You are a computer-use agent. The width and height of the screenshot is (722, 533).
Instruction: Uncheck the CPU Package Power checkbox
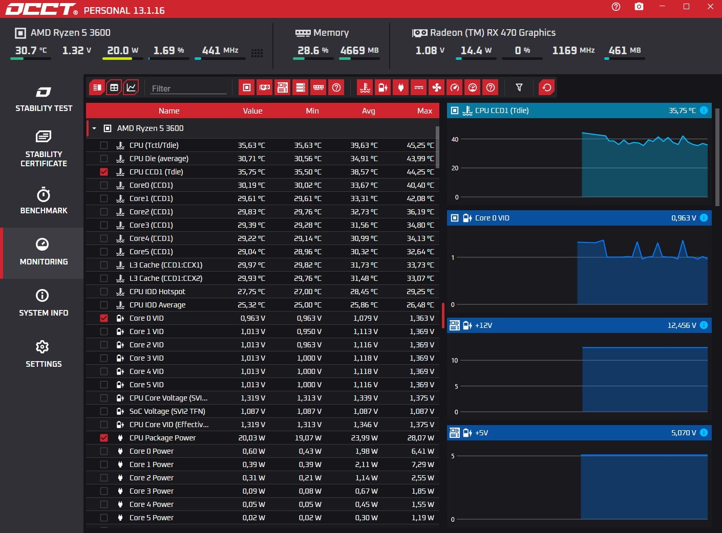tap(104, 438)
